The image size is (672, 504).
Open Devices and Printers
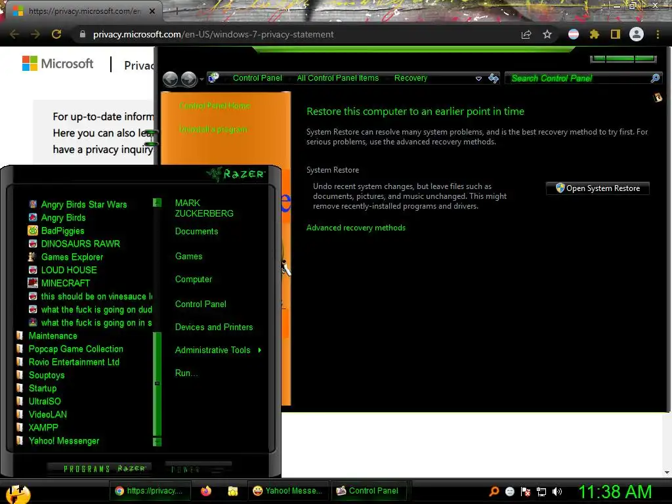click(214, 327)
